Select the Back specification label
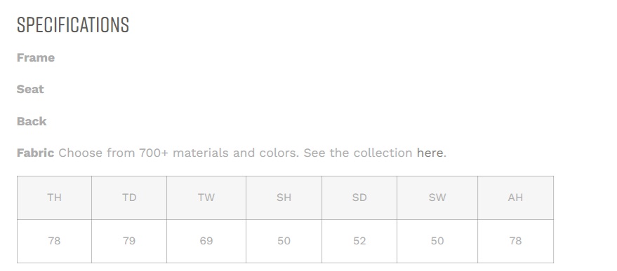Image resolution: width=617 pixels, height=271 pixels. pyautogui.click(x=32, y=121)
